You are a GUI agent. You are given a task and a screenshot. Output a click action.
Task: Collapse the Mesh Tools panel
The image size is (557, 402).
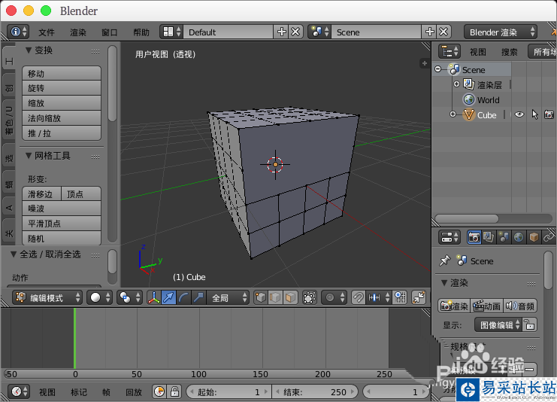pos(29,156)
